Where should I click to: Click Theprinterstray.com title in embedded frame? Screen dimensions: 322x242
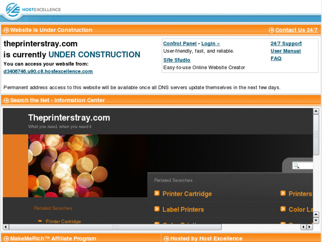[x=69, y=118]
